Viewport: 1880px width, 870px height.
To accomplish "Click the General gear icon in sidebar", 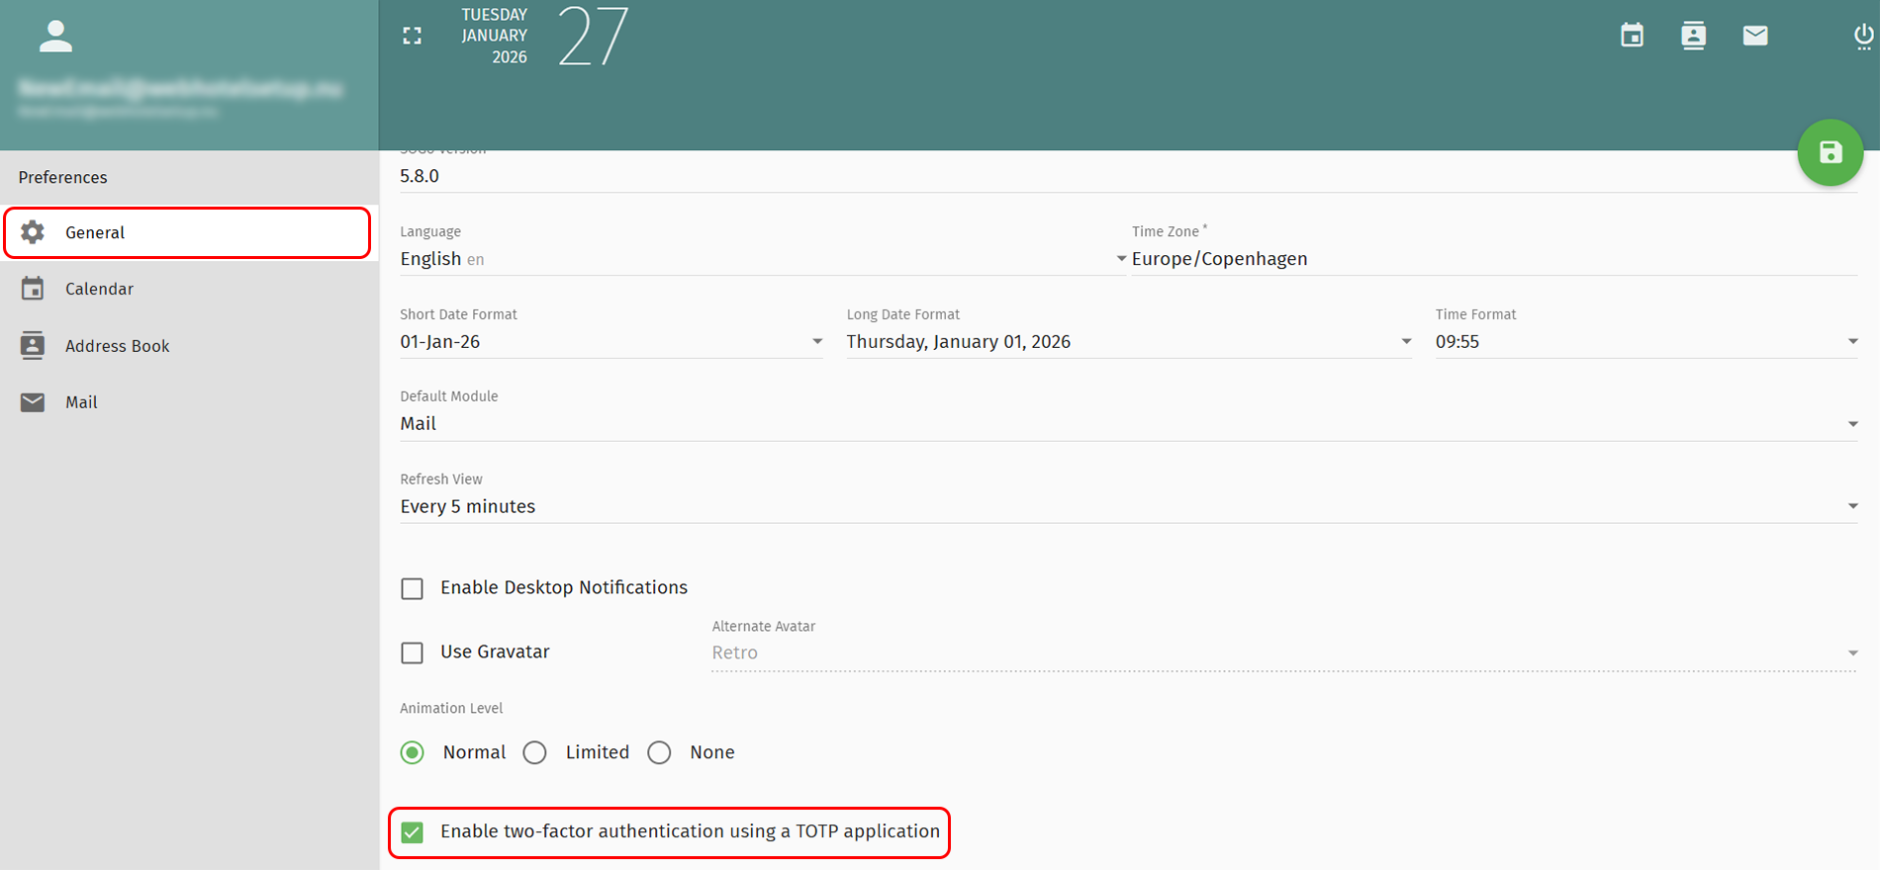I will (33, 232).
